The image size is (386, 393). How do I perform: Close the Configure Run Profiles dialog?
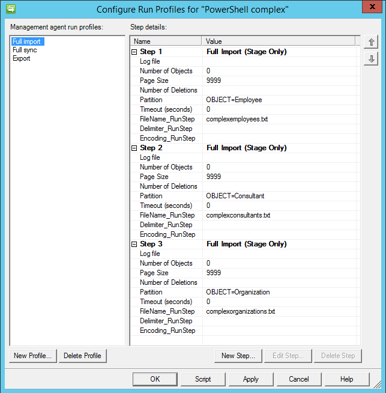(372, 7)
